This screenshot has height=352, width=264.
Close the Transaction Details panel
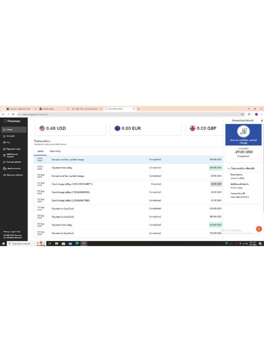coord(262,121)
